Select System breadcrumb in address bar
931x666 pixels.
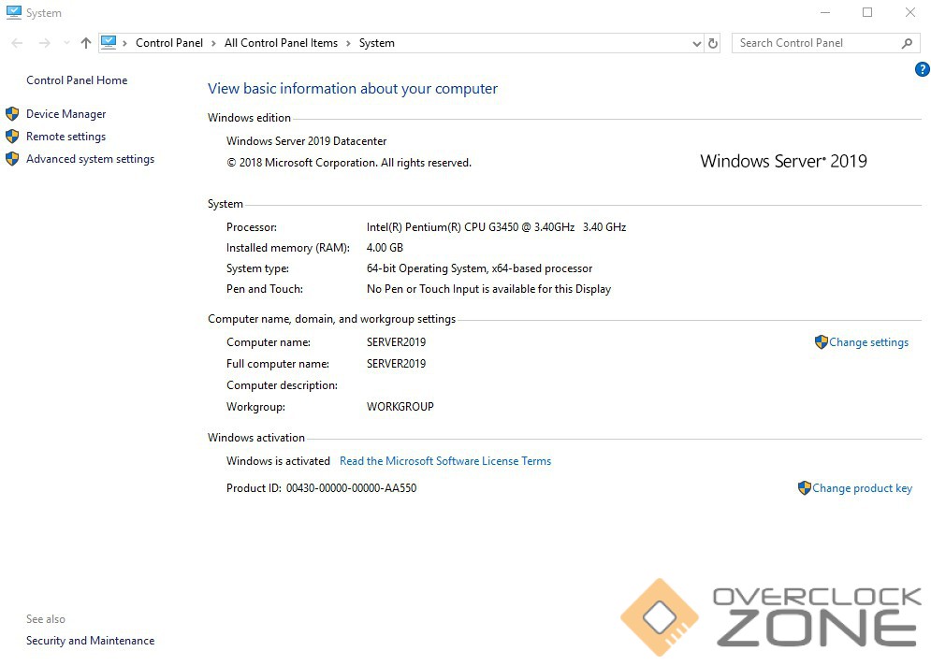[x=376, y=43]
